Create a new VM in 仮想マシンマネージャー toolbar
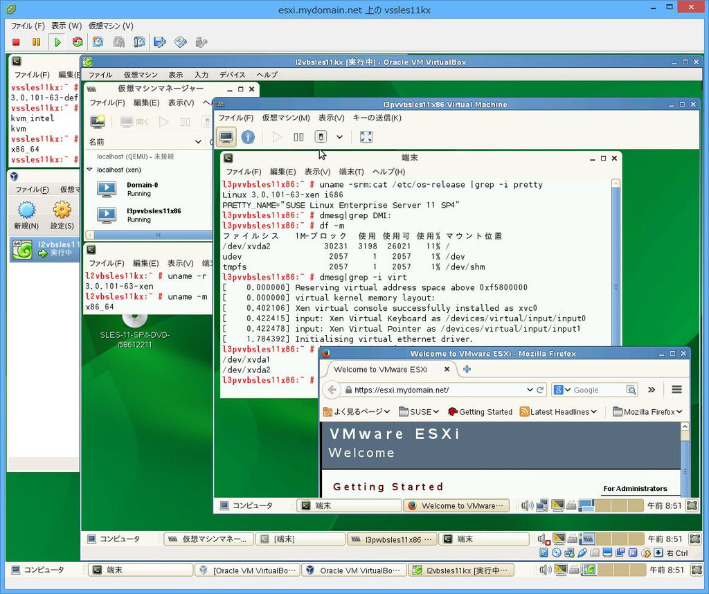Screen dimensions: 709x594 (x=98, y=122)
